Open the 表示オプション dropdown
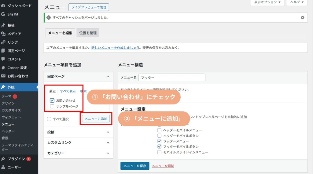This screenshot has height=174, width=313. coord(267,2)
